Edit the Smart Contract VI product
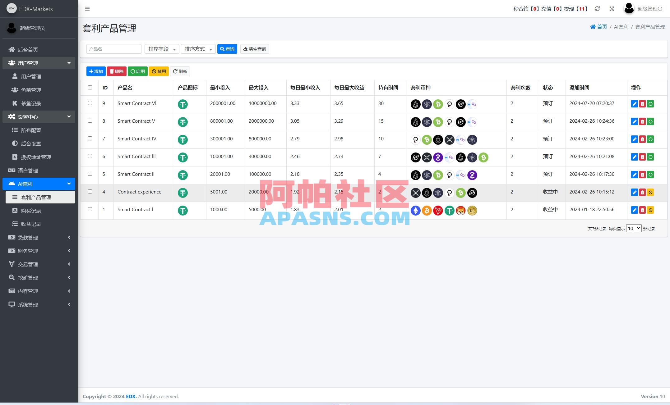Viewport: 670px width, 405px height. click(x=634, y=104)
